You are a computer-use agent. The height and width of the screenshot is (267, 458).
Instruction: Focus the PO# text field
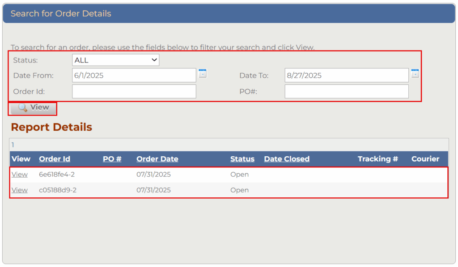[346, 92]
